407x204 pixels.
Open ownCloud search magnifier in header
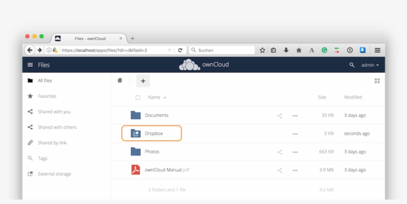tap(352, 65)
